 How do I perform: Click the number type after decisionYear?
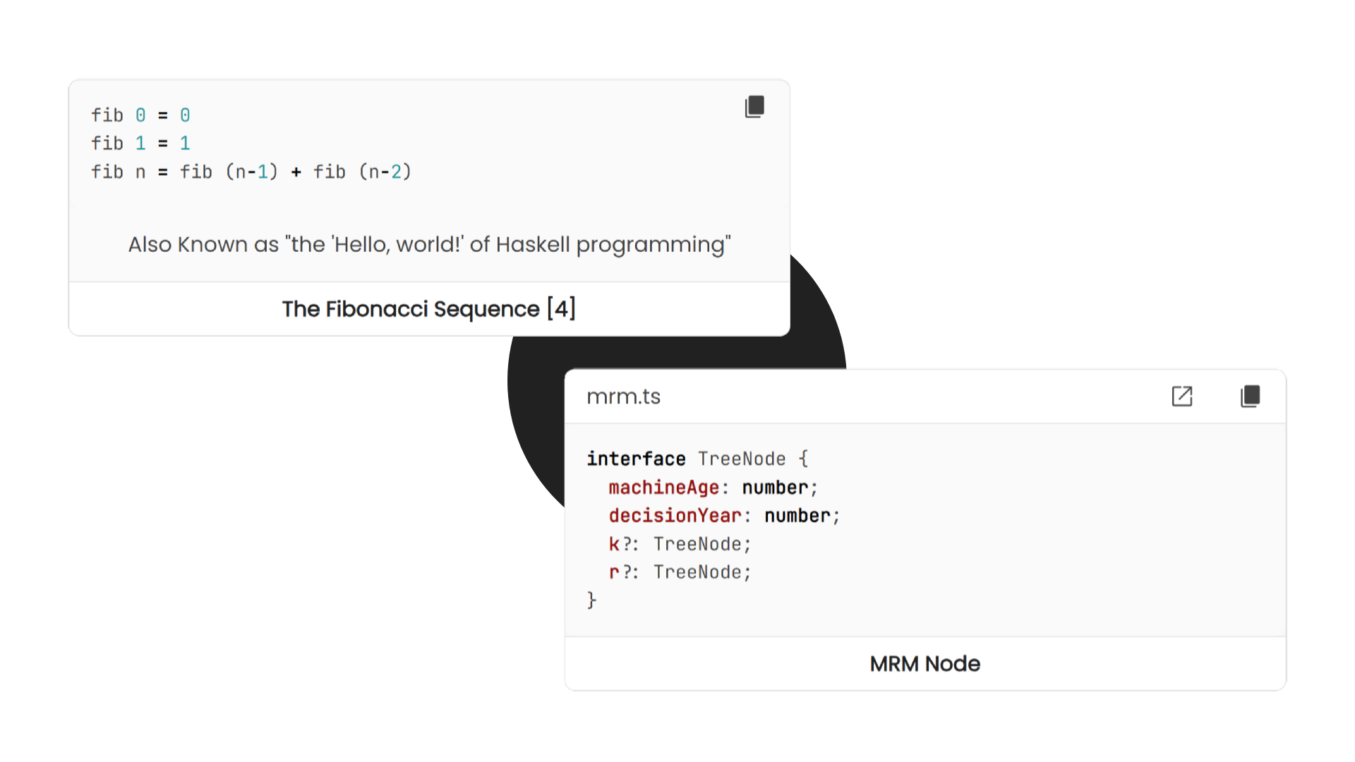pos(797,516)
